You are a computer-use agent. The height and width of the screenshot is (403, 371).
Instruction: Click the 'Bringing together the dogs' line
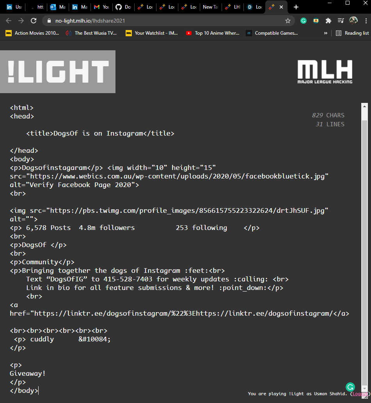tap(117, 270)
